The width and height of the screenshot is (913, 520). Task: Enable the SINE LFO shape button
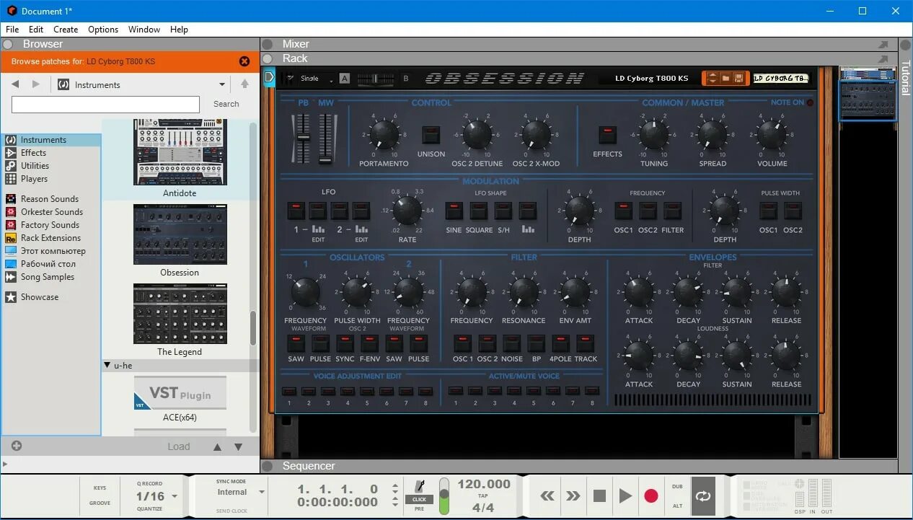tap(454, 211)
